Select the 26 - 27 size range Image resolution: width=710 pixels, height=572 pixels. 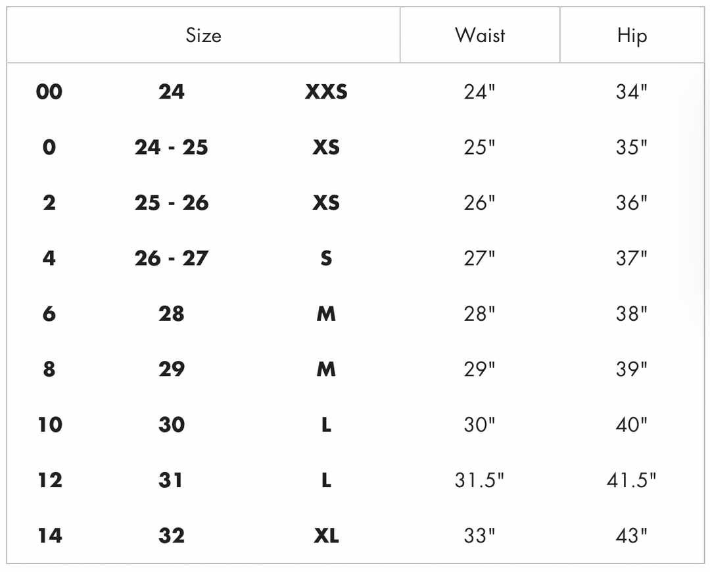tap(172, 258)
